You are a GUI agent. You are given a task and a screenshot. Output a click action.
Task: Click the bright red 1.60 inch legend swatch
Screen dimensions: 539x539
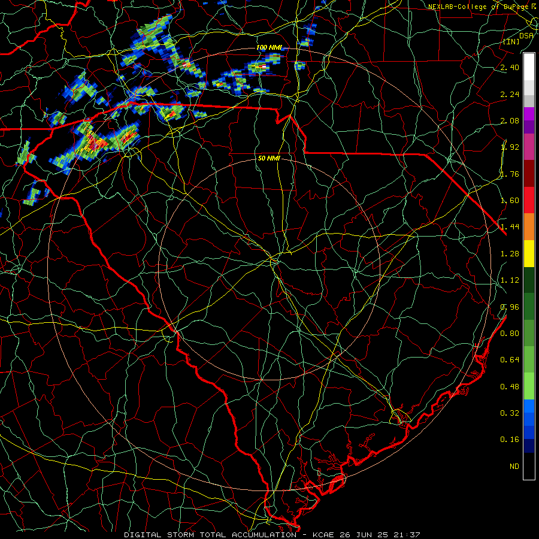[x=529, y=200]
